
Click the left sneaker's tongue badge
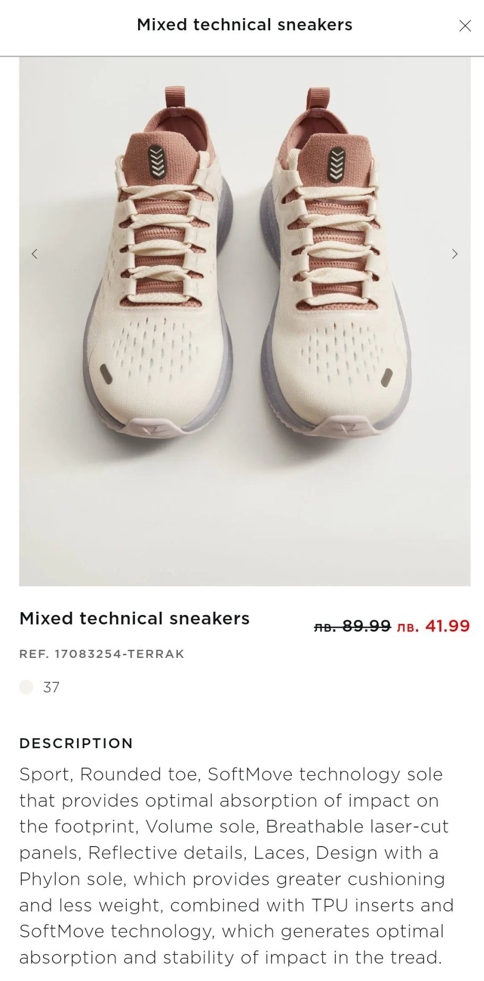(157, 160)
